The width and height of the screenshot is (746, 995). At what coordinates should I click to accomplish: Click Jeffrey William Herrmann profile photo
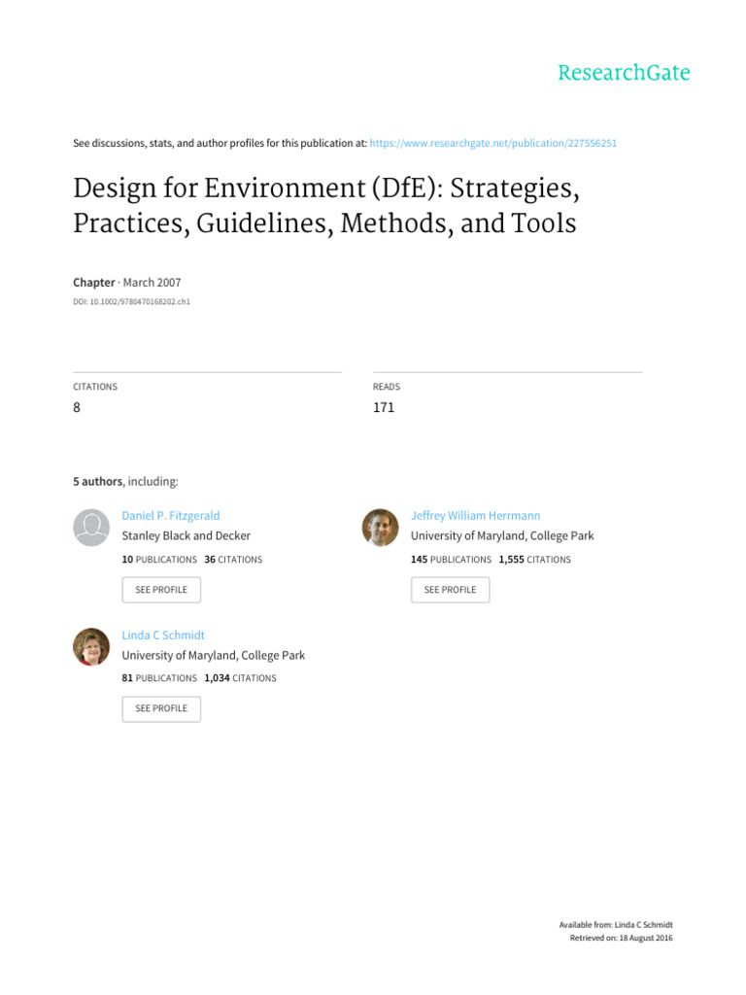(380, 528)
